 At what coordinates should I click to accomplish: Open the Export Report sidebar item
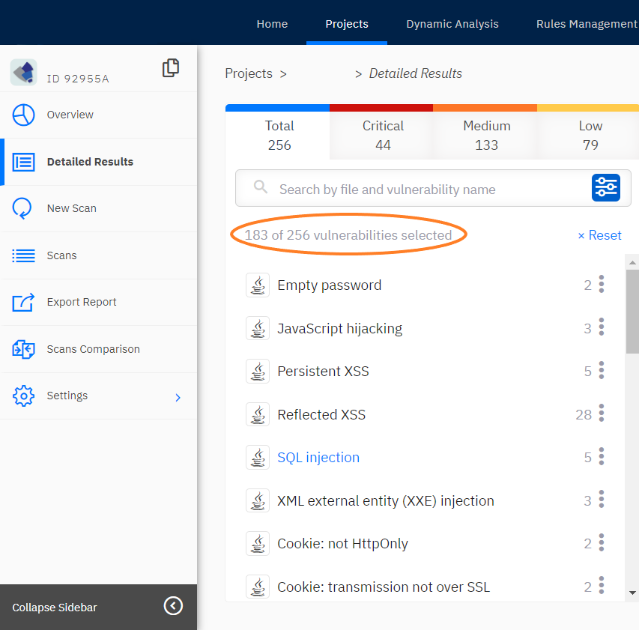point(98,303)
